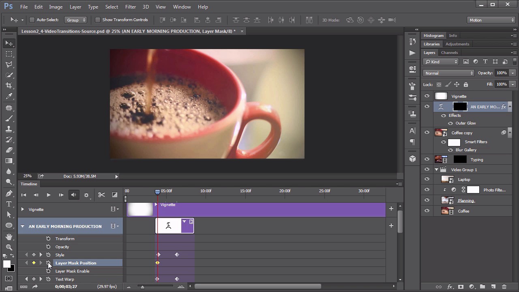Select the Crop tool
The height and width of the screenshot is (292, 519).
[x=9, y=85]
